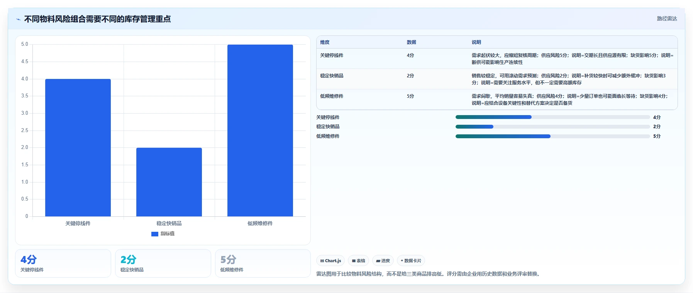693x293 pixels.
Task: Click the table description starting with 销售较稳定
Action: [569, 79]
